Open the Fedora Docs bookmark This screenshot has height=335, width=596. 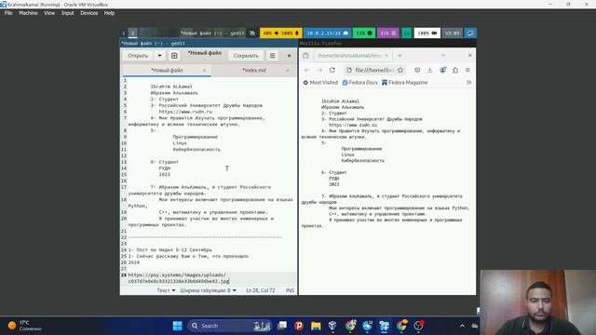coord(359,83)
